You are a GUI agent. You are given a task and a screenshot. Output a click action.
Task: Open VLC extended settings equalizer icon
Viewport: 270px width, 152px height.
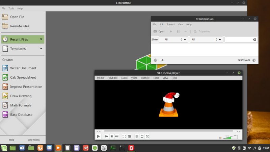pos(129,136)
